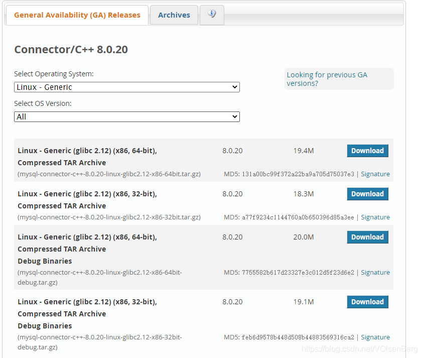The width and height of the screenshot is (422, 358).
Task: Download the 32-bit Debug Binaries archive
Action: tap(367, 302)
